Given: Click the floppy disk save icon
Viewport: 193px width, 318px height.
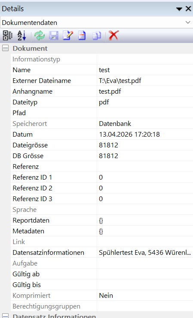Looking at the screenshot, I should (x=54, y=36).
